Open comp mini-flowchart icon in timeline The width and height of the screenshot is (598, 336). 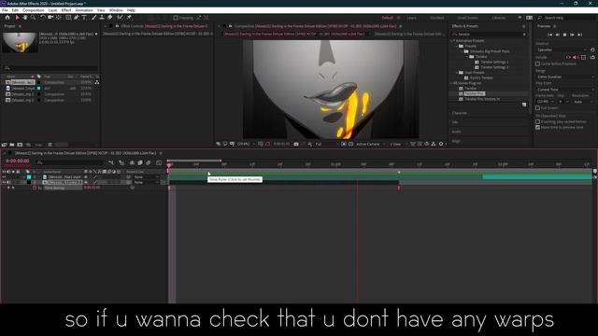111,162
